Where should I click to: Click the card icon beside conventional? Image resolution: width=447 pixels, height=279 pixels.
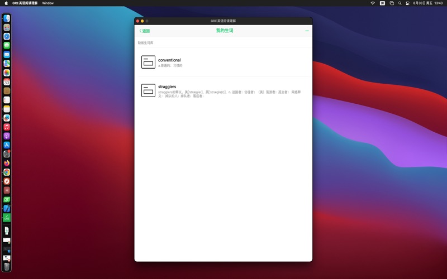(x=148, y=62)
